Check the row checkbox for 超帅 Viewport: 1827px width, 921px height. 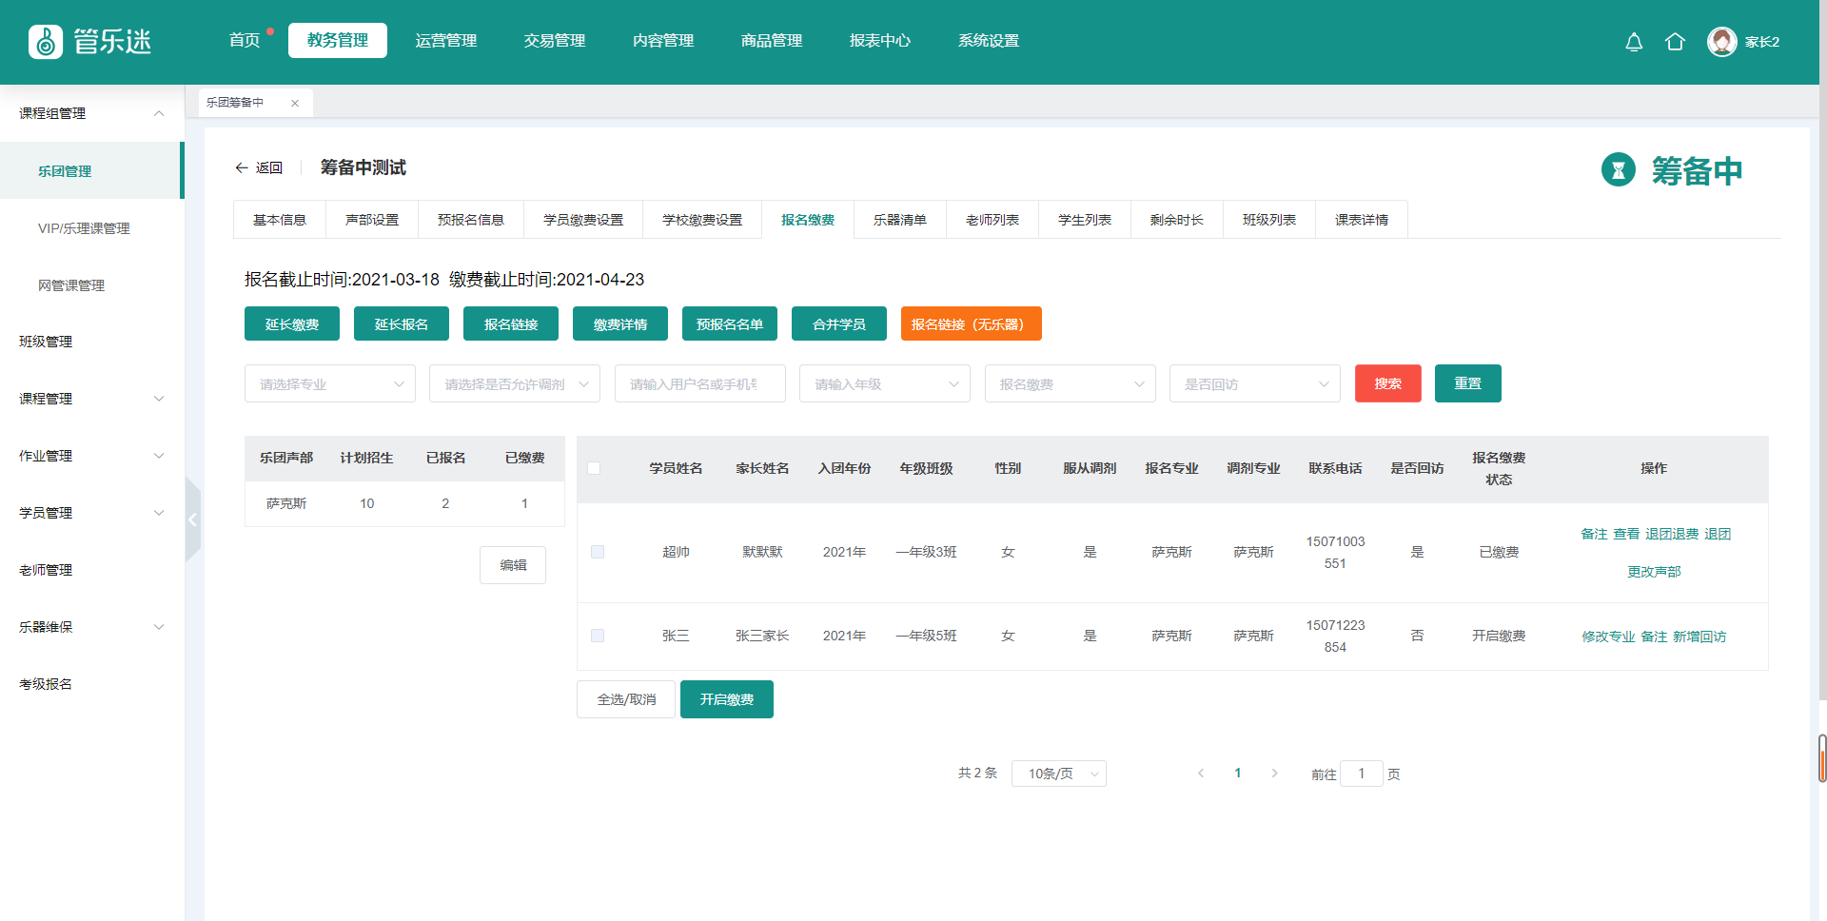pyautogui.click(x=598, y=552)
